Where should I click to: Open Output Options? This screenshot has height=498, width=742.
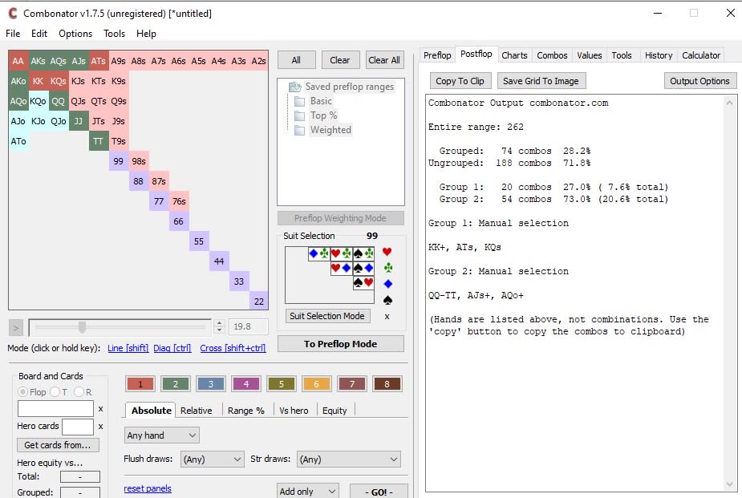coord(699,81)
